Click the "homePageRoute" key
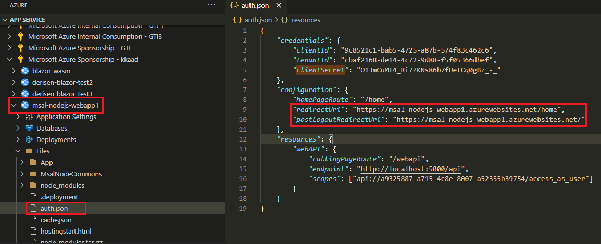This screenshot has height=244, width=601. coord(324,99)
